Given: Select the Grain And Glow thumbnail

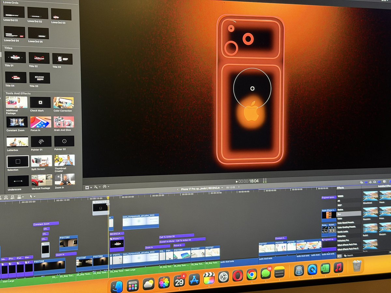Looking at the screenshot, I should coord(64,122).
